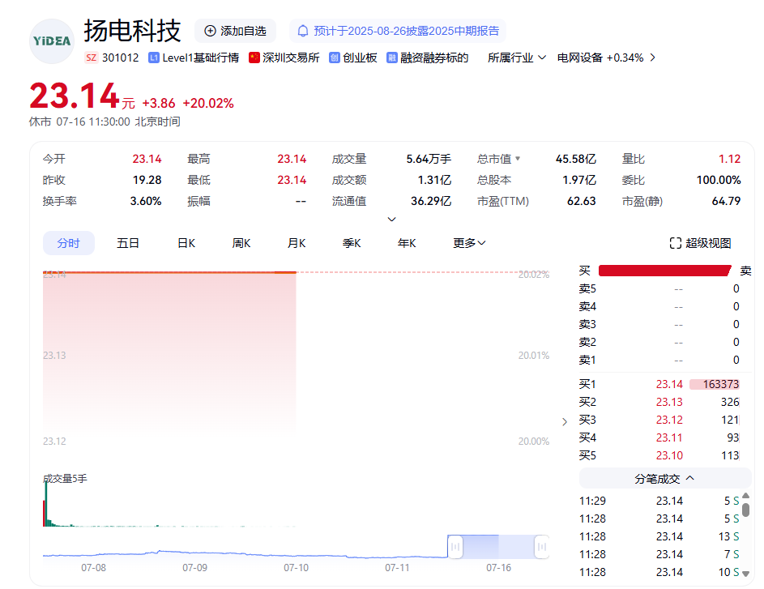
Task: Expand the 所属行业 industry dropdown
Action: coord(517,58)
